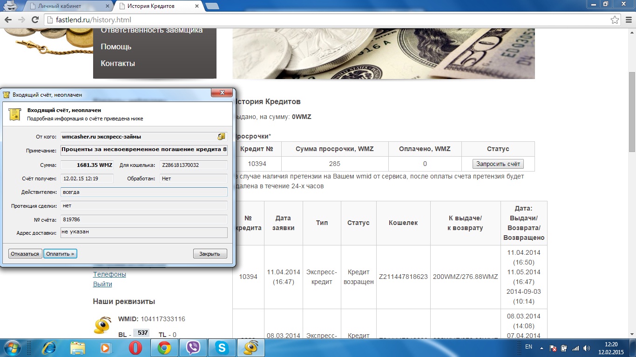Click the battery power tray icon
This screenshot has height=357, width=636.
coord(564,348)
